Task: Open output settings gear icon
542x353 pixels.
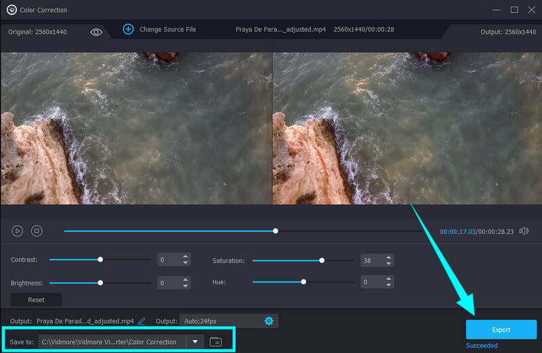Action: pyautogui.click(x=269, y=321)
